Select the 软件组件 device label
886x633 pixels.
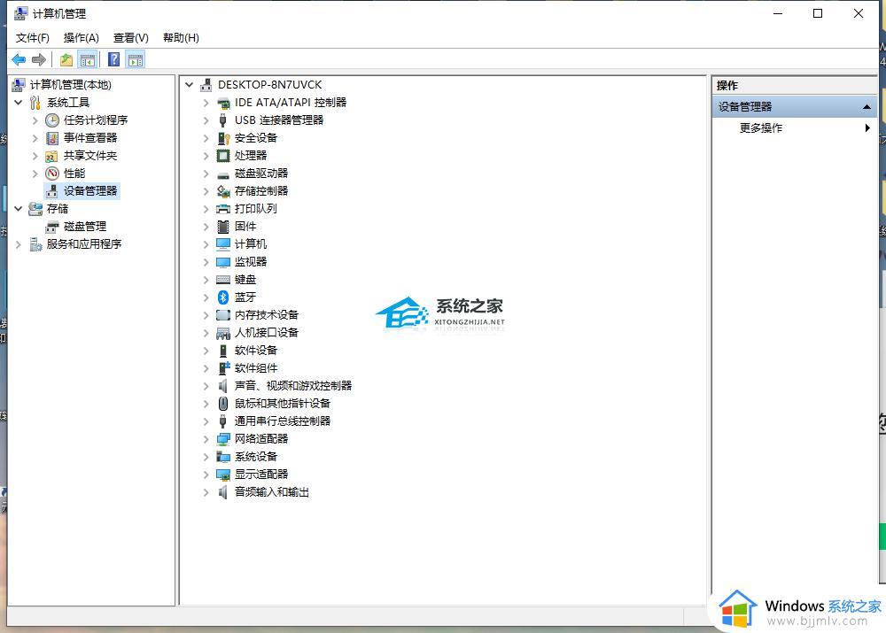point(256,368)
